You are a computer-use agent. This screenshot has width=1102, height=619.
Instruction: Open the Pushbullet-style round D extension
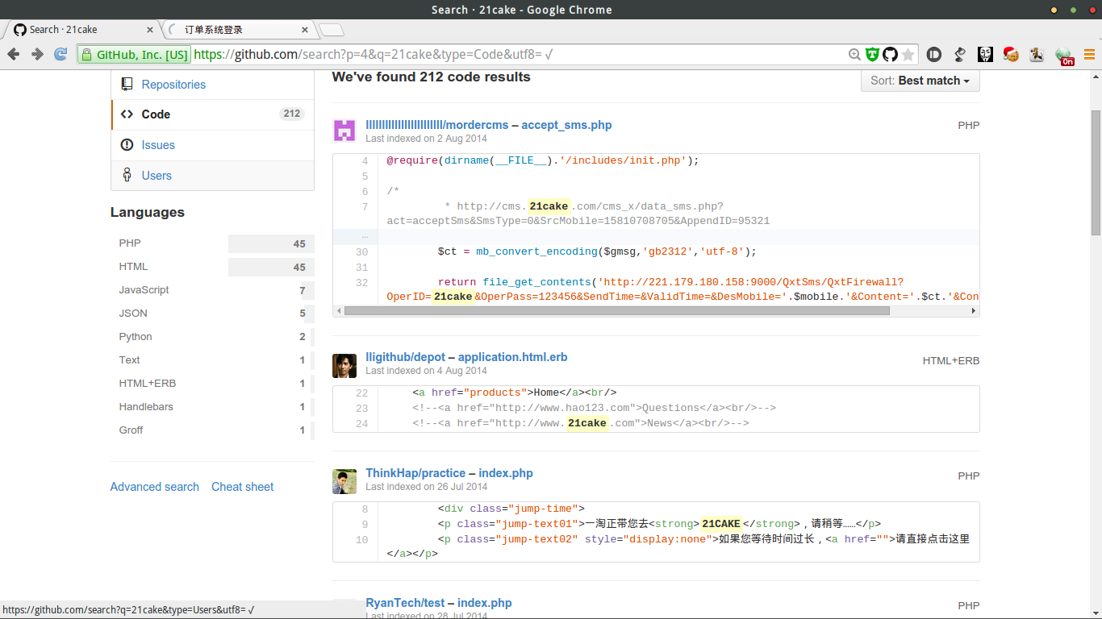(934, 55)
